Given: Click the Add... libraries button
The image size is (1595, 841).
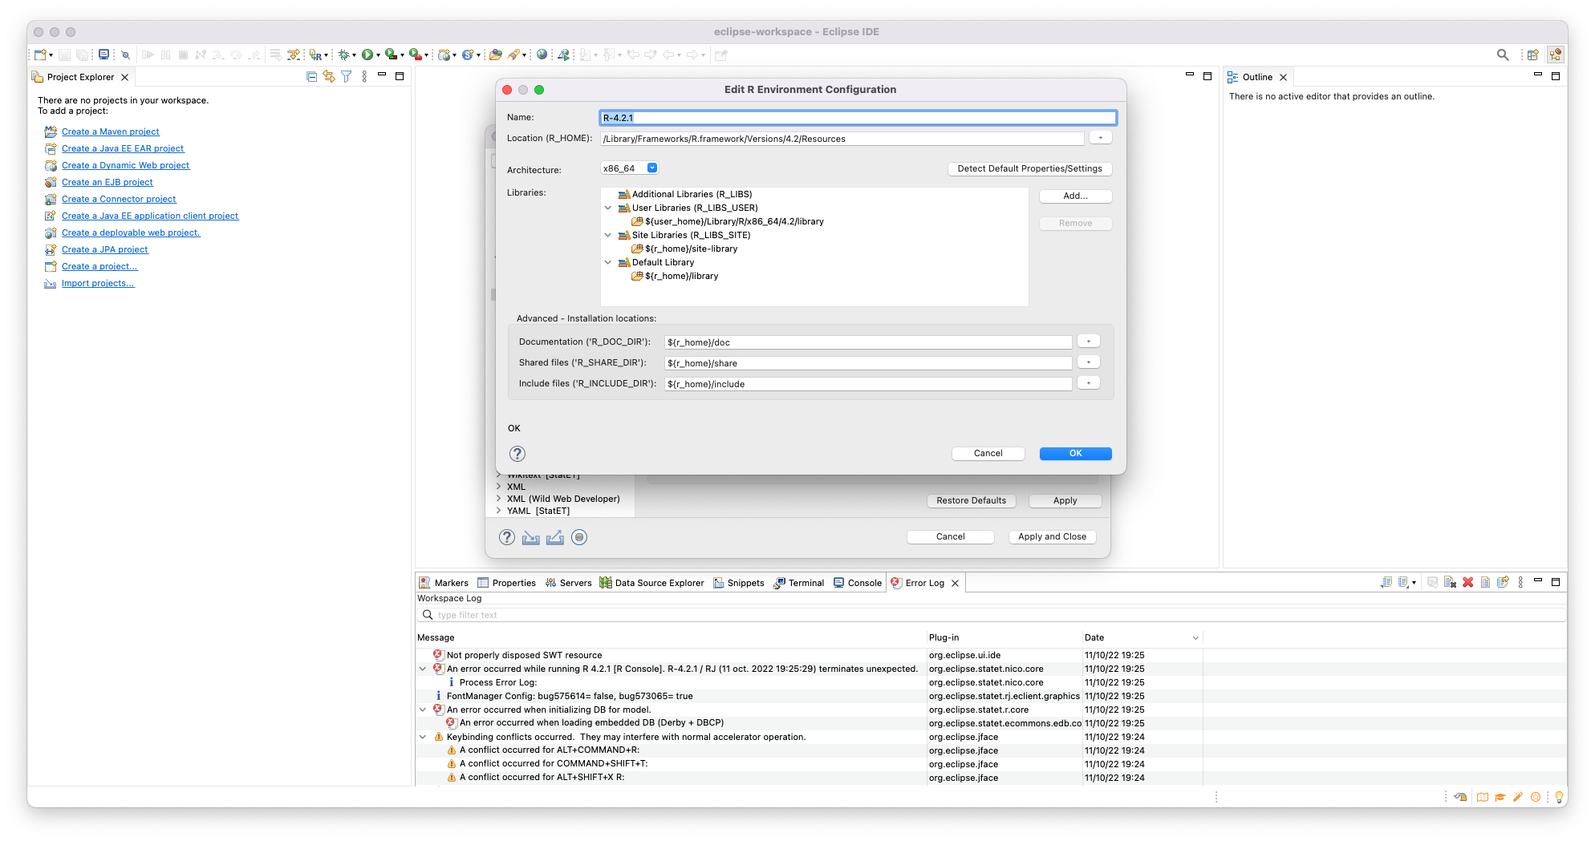Looking at the screenshot, I should 1075,196.
